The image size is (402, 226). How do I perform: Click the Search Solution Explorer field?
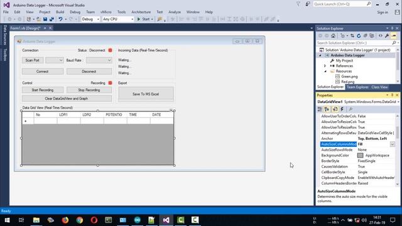tap(354, 43)
